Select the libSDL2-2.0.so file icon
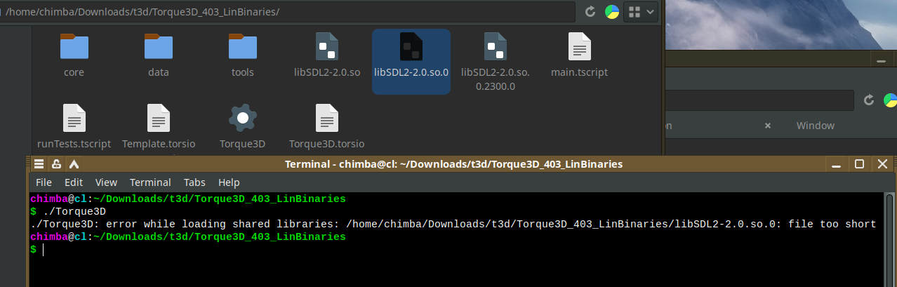This screenshot has height=287, width=897. (327, 46)
